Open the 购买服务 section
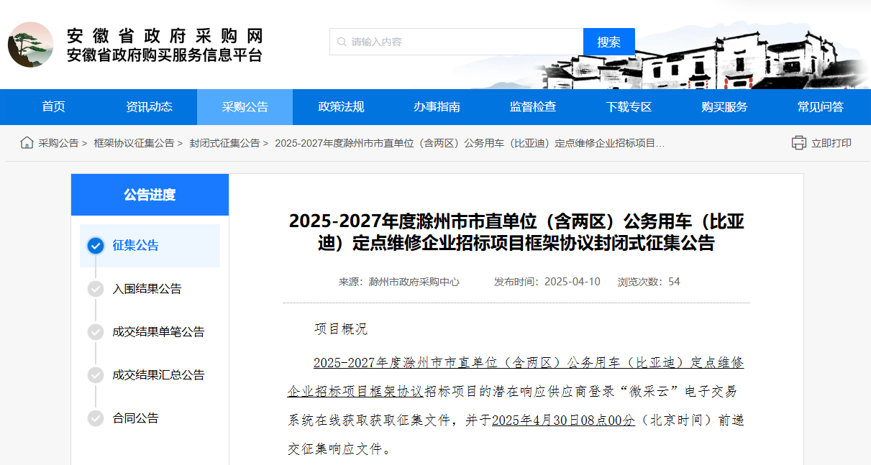The width and height of the screenshot is (871, 465). coord(724,106)
